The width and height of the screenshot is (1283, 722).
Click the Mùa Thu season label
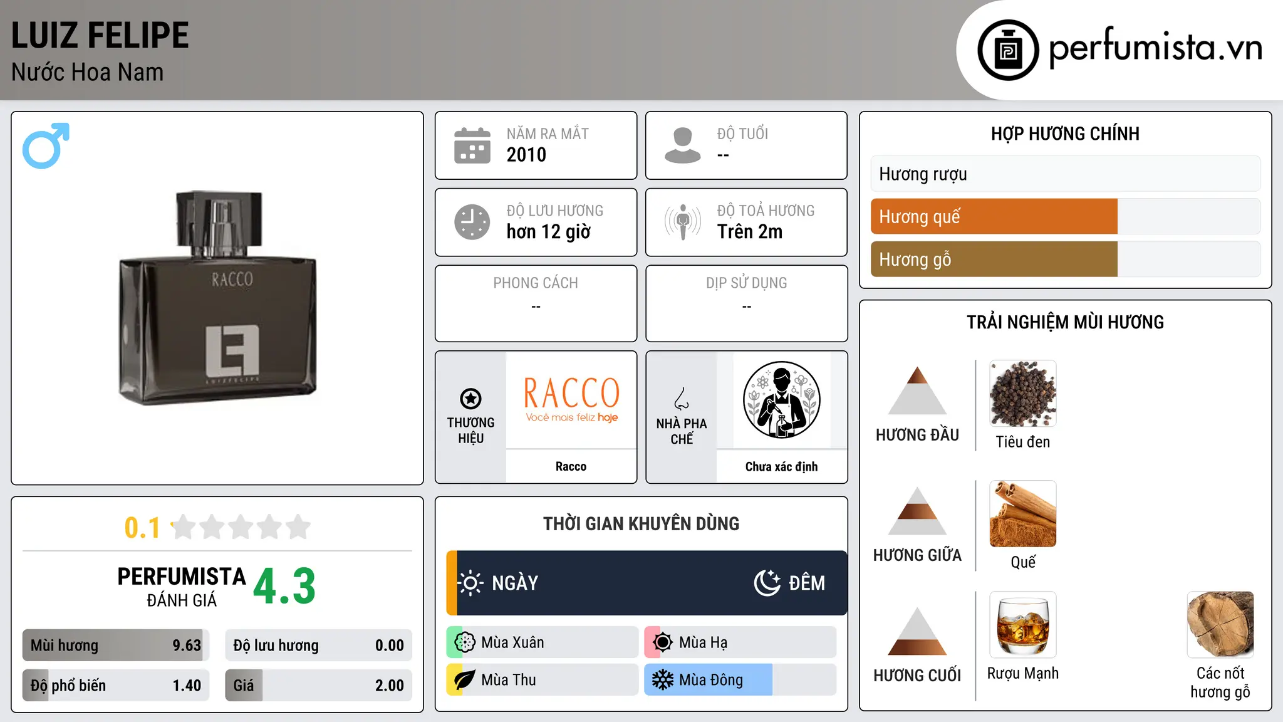[509, 680]
